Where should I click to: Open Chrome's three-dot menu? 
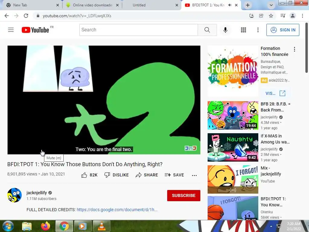click(x=302, y=16)
